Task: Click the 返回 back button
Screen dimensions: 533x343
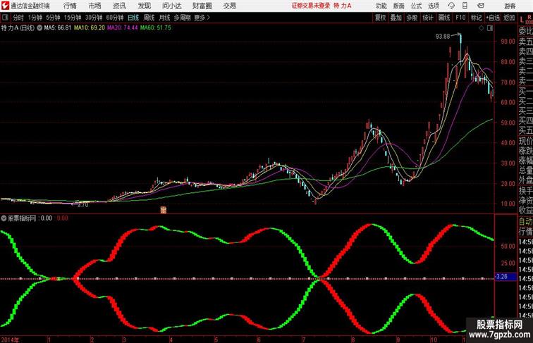Action: click(x=509, y=18)
